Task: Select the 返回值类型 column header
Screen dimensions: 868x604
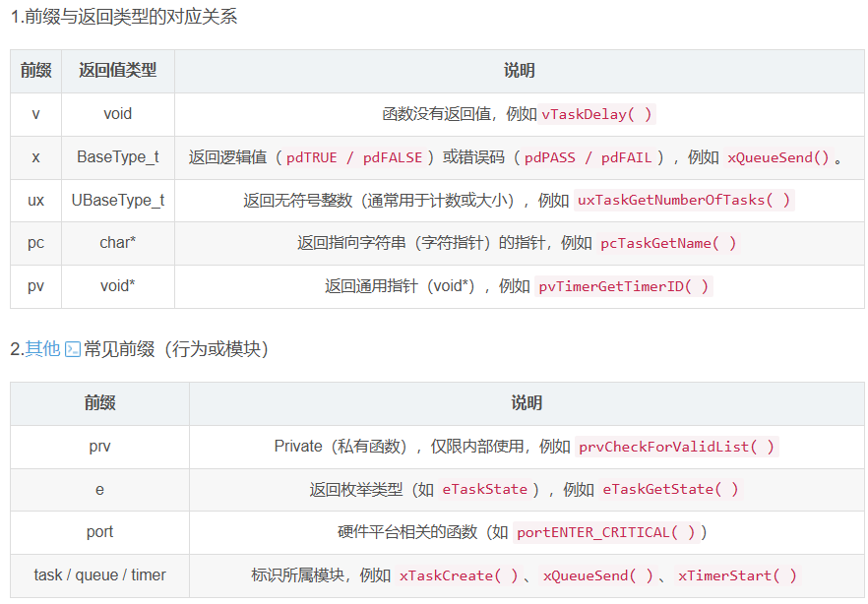Action: [118, 71]
